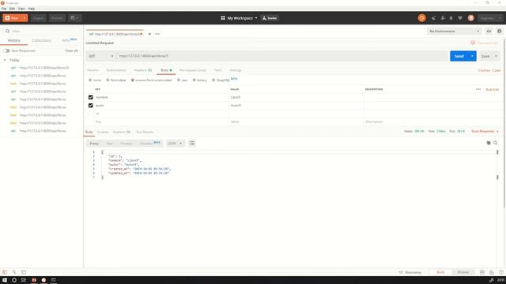The height and width of the screenshot is (284, 506).
Task: Click the new window icon button in header
Action: 74,18
